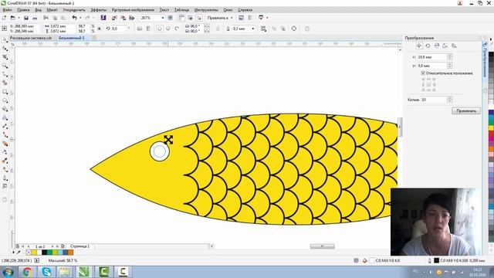Click the white eye circle on fish
Image resolution: width=494 pixels, height=278 pixels.
[160, 151]
